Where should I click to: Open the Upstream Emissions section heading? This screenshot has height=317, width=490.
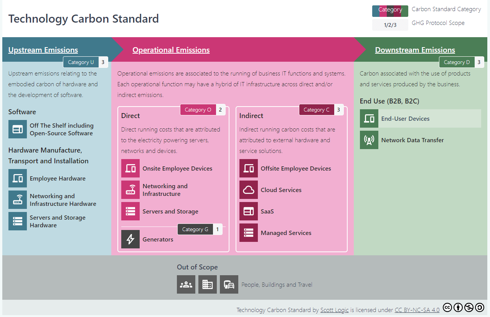pyautogui.click(x=43, y=50)
